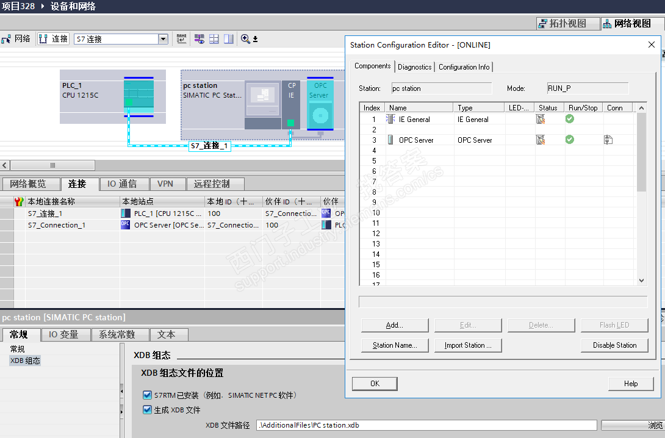This screenshot has width=665, height=438.
Task: Click the PLC_1 CPU icon in table
Action: click(126, 214)
